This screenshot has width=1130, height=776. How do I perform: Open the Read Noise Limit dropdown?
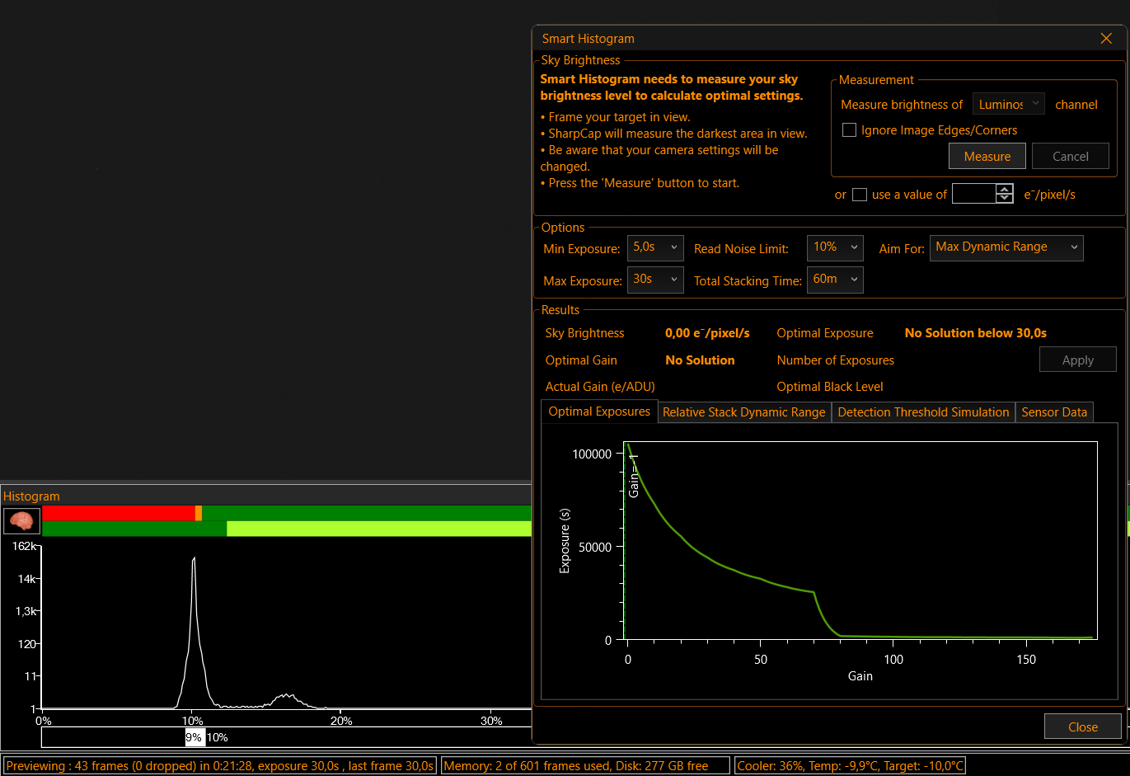[835, 247]
